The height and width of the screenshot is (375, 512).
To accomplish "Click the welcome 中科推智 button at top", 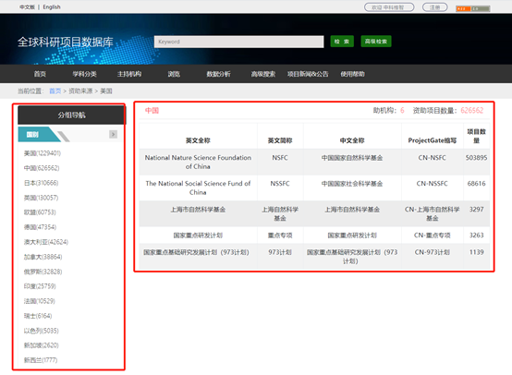I will tap(389, 7).
